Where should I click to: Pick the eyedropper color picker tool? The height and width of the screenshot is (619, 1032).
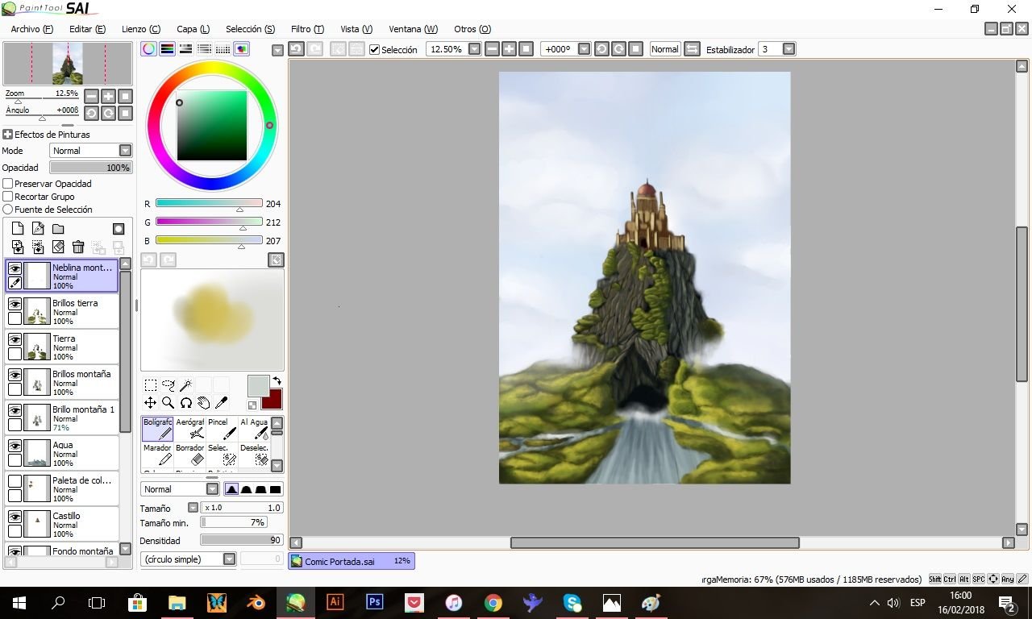pos(222,403)
